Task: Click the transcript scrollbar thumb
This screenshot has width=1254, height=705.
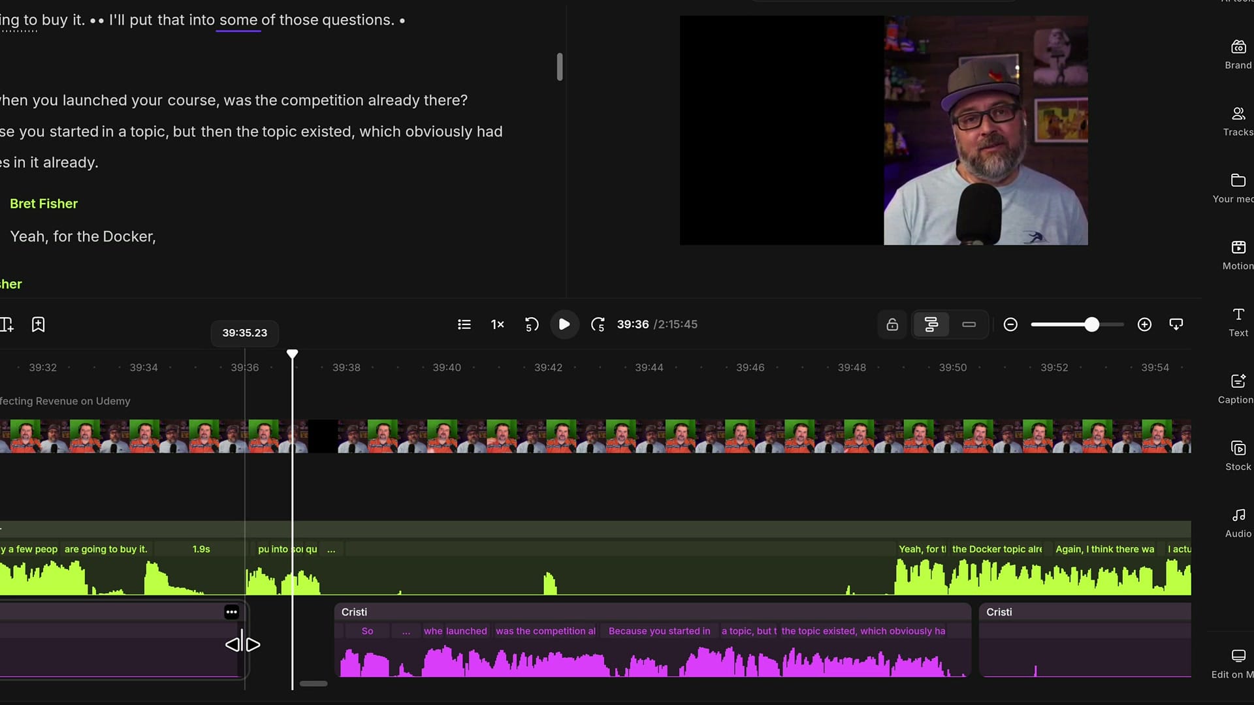Action: point(560,67)
